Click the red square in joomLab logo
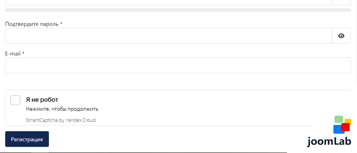 click(x=346, y=127)
